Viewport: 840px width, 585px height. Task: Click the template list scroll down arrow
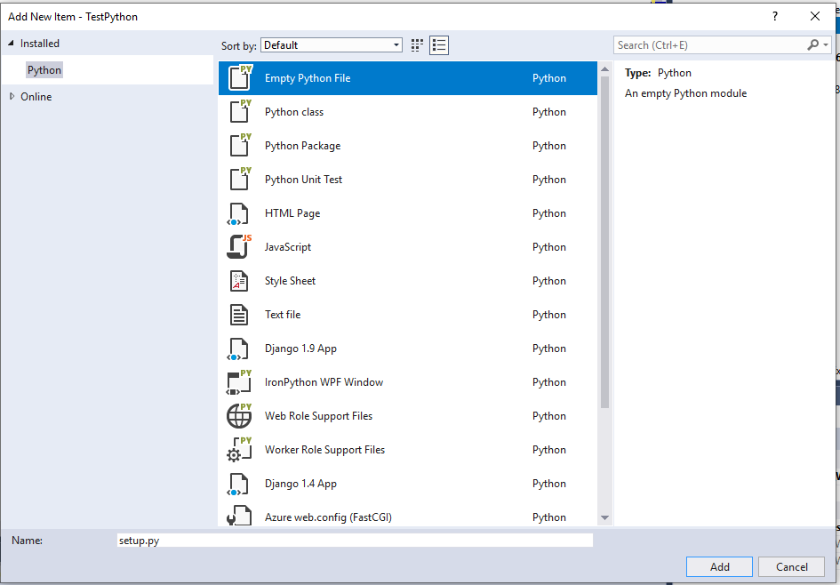point(604,517)
